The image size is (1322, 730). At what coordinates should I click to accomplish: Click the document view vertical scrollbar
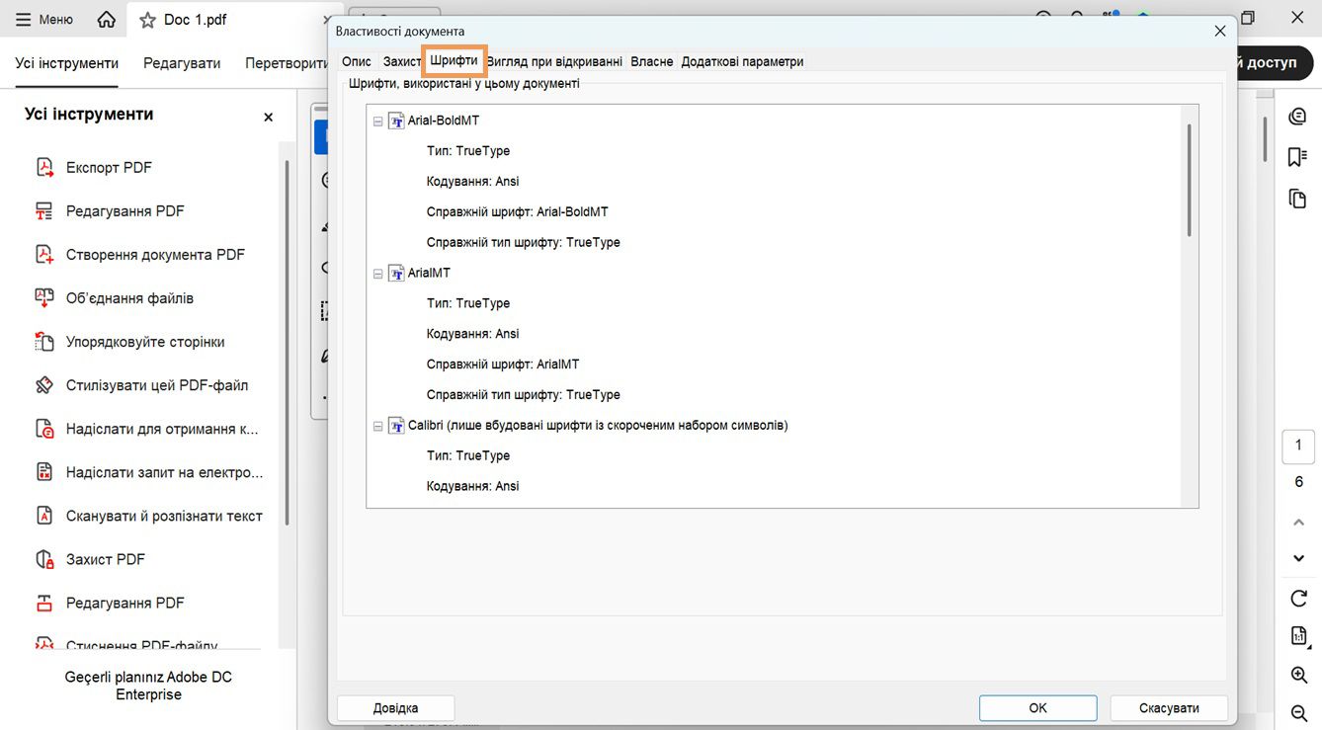(1265, 139)
